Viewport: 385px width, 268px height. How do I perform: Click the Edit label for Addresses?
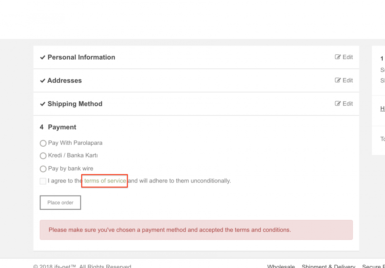[348, 80]
